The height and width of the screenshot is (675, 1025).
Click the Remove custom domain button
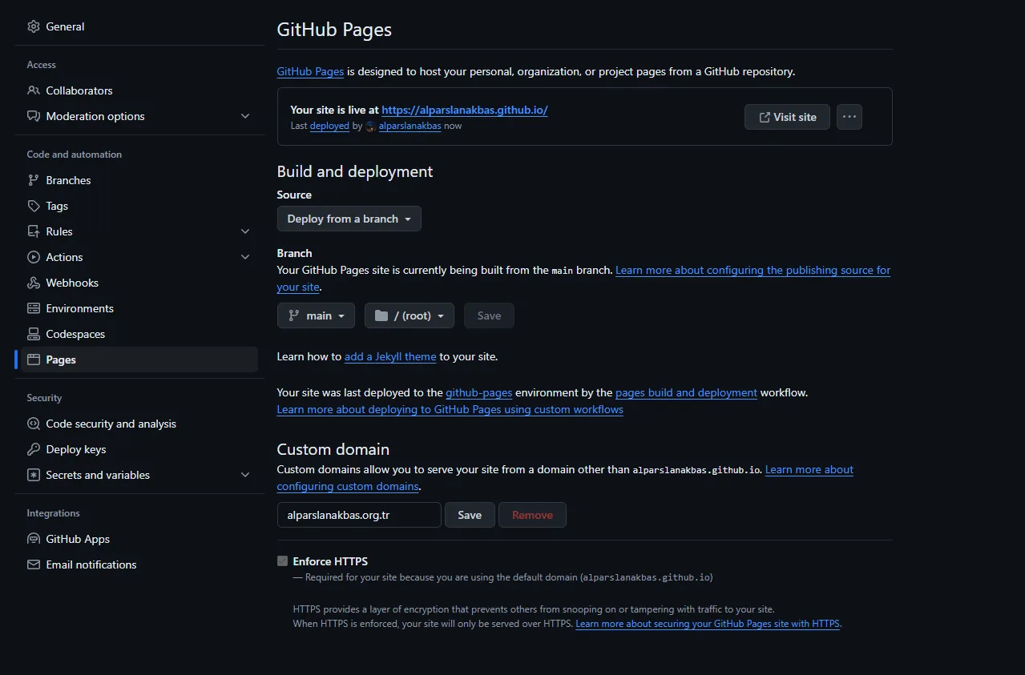532,515
